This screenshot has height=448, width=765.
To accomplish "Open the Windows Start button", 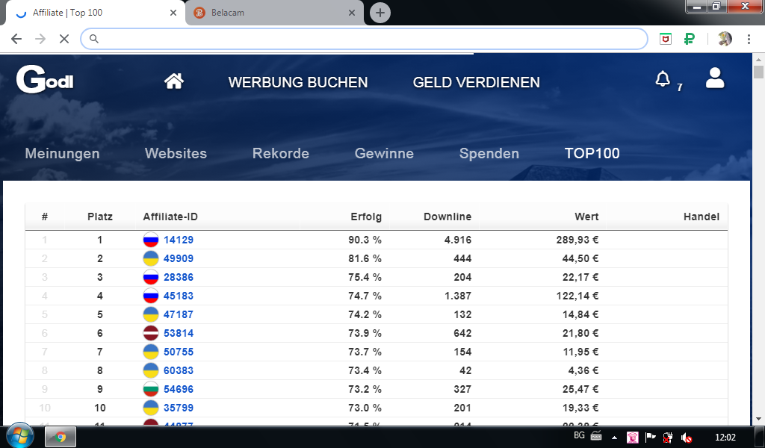I will click(20, 435).
